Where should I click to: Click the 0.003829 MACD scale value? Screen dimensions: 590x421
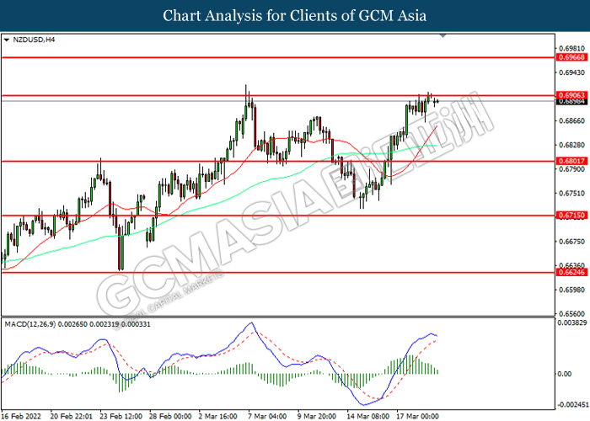point(572,322)
